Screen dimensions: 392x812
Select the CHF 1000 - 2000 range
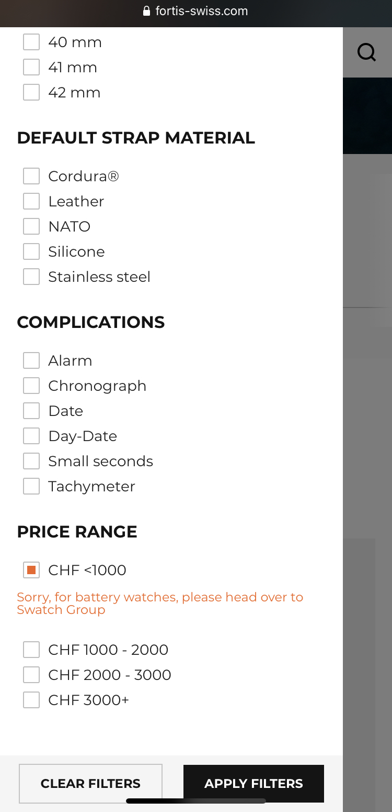click(x=31, y=650)
